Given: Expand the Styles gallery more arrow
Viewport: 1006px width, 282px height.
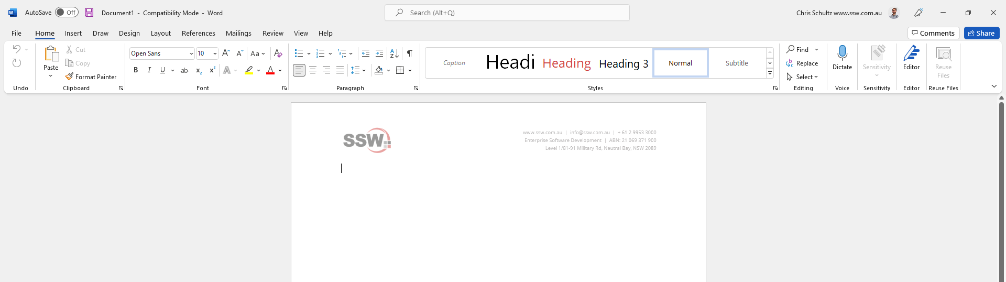Looking at the screenshot, I should (x=770, y=73).
